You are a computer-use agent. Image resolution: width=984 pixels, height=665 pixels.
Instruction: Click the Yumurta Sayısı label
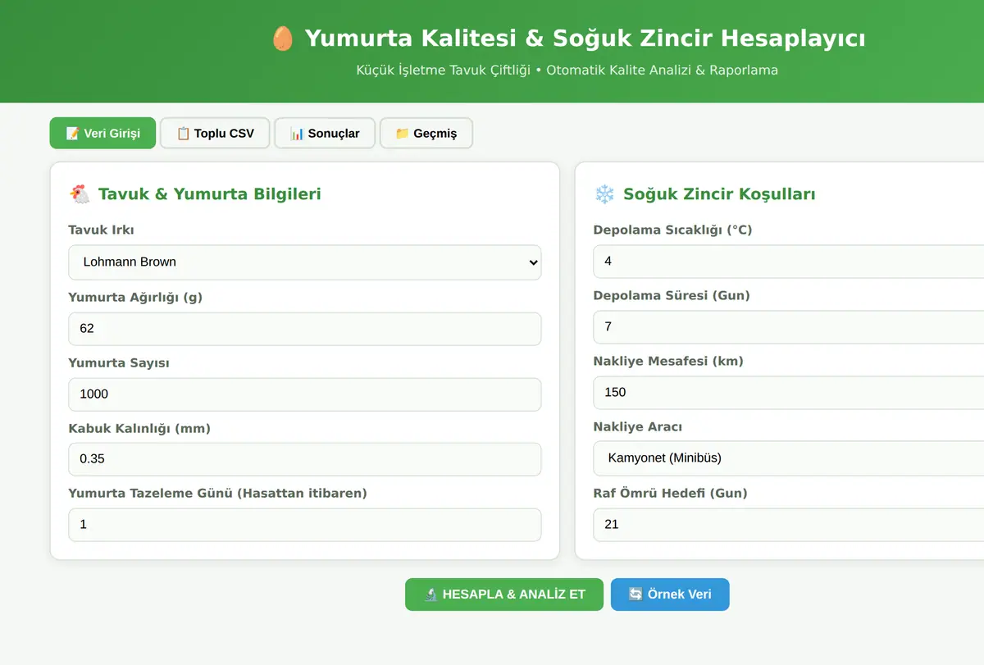(119, 362)
